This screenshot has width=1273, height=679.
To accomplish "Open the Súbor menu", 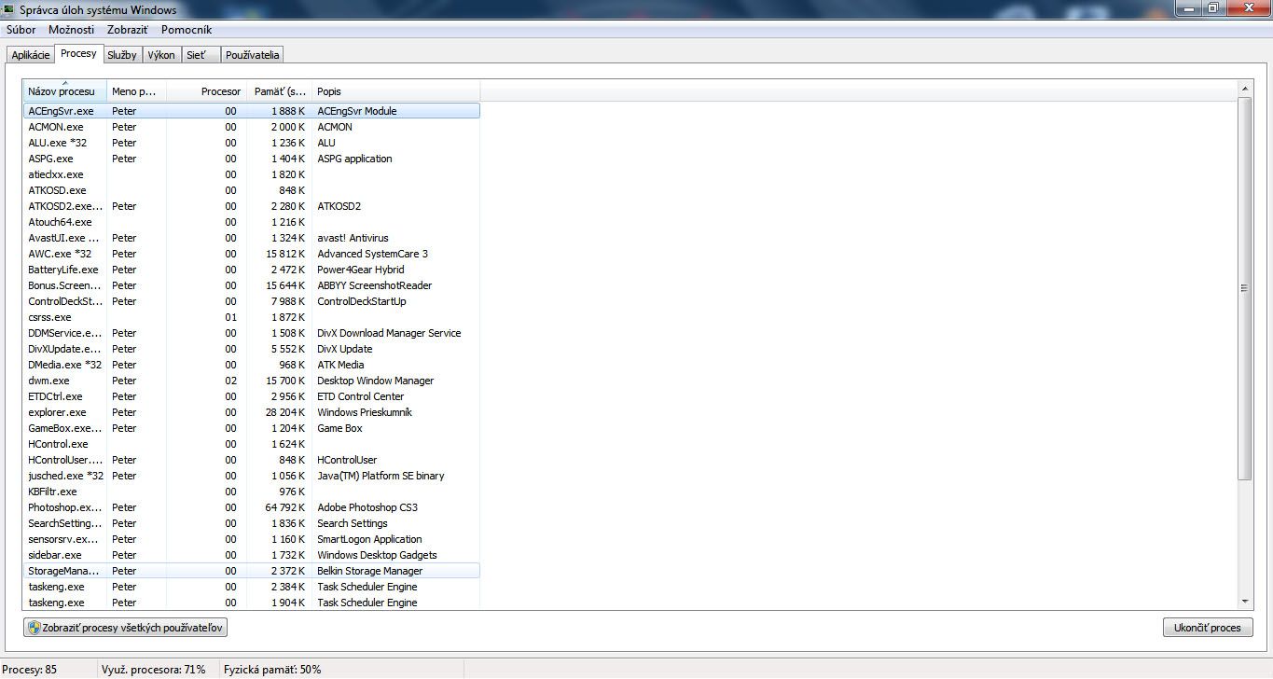I will coord(21,30).
